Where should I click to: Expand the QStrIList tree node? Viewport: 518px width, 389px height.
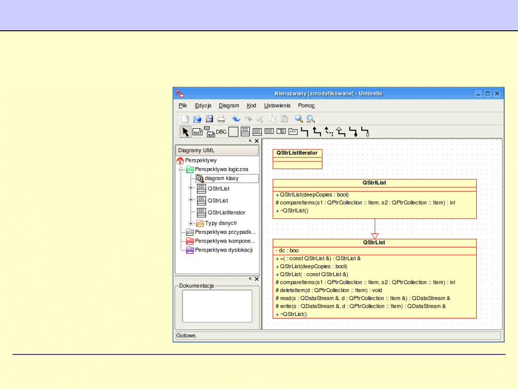(191, 189)
